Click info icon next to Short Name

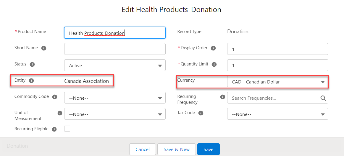(x=44, y=48)
